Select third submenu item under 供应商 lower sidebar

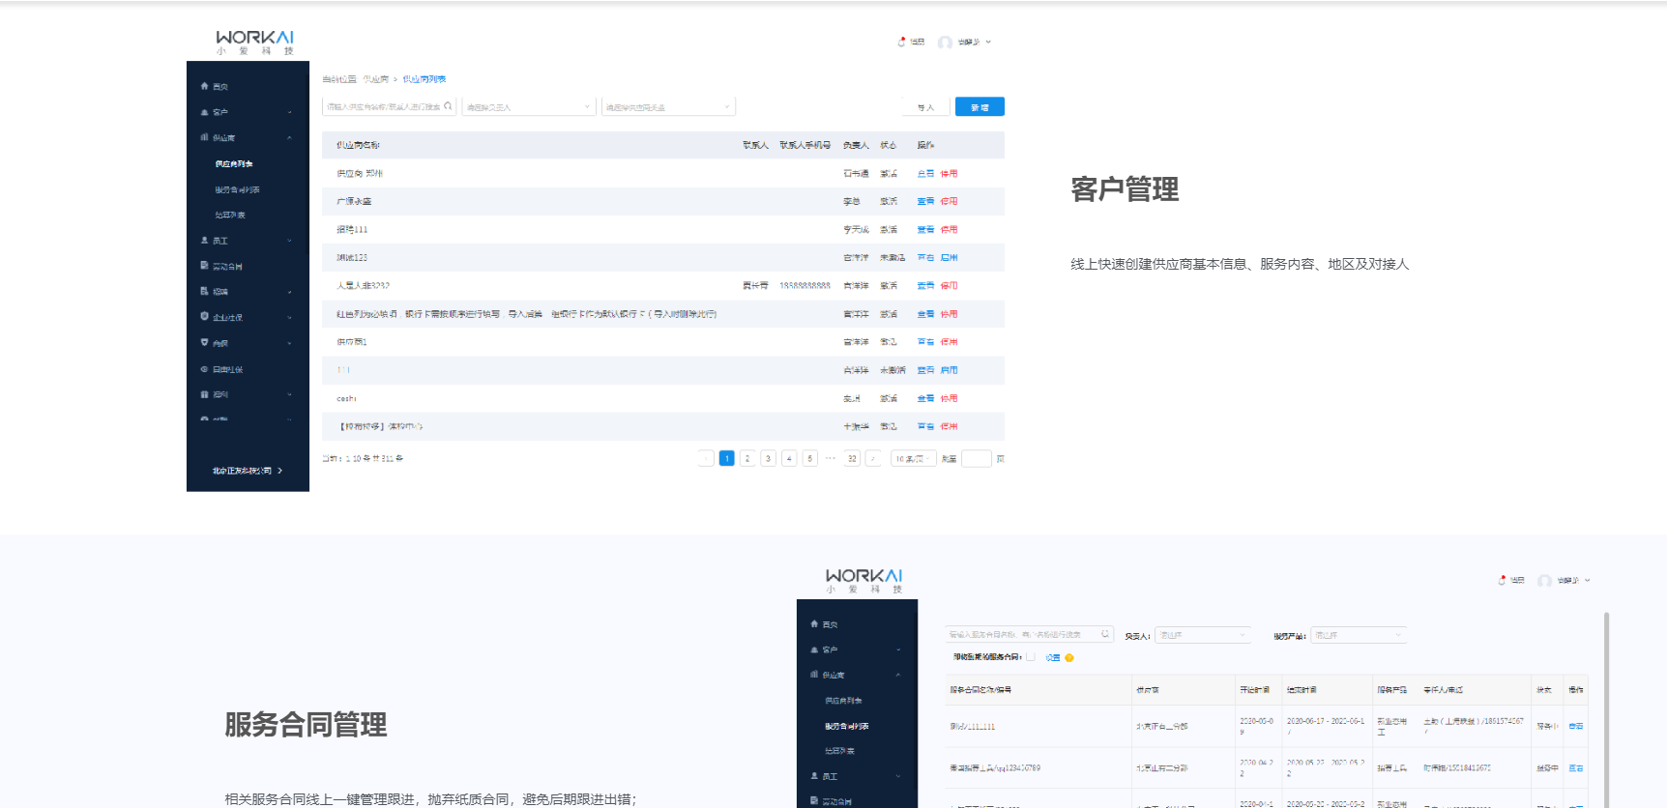point(839,751)
